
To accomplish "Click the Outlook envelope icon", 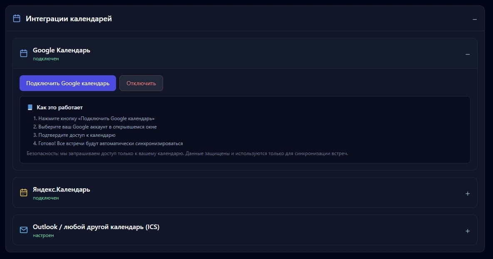I will coord(24,230).
